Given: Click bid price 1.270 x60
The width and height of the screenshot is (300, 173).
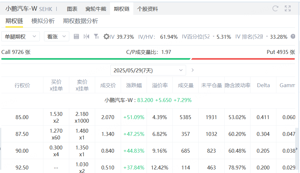Looking at the screenshot, I should 56,134.
